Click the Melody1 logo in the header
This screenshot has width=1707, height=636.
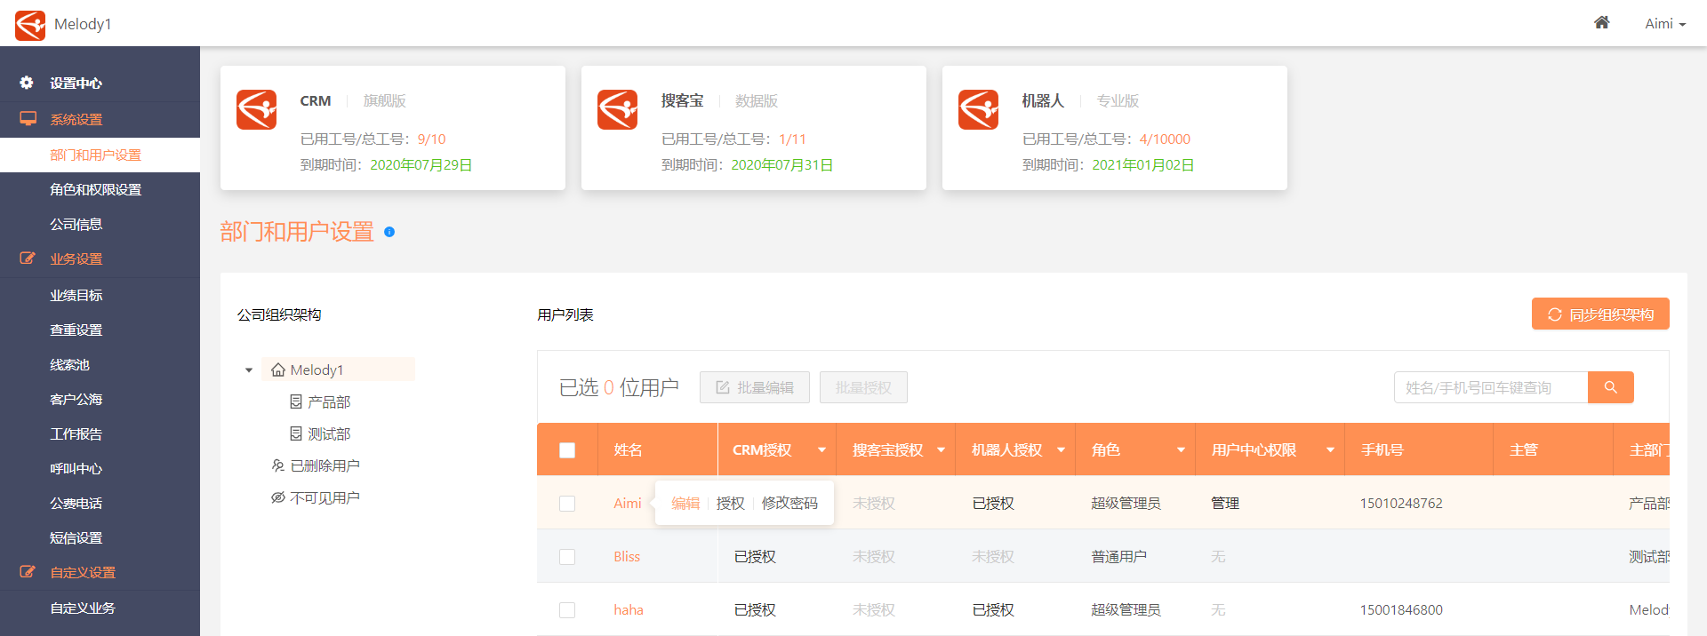(x=30, y=24)
